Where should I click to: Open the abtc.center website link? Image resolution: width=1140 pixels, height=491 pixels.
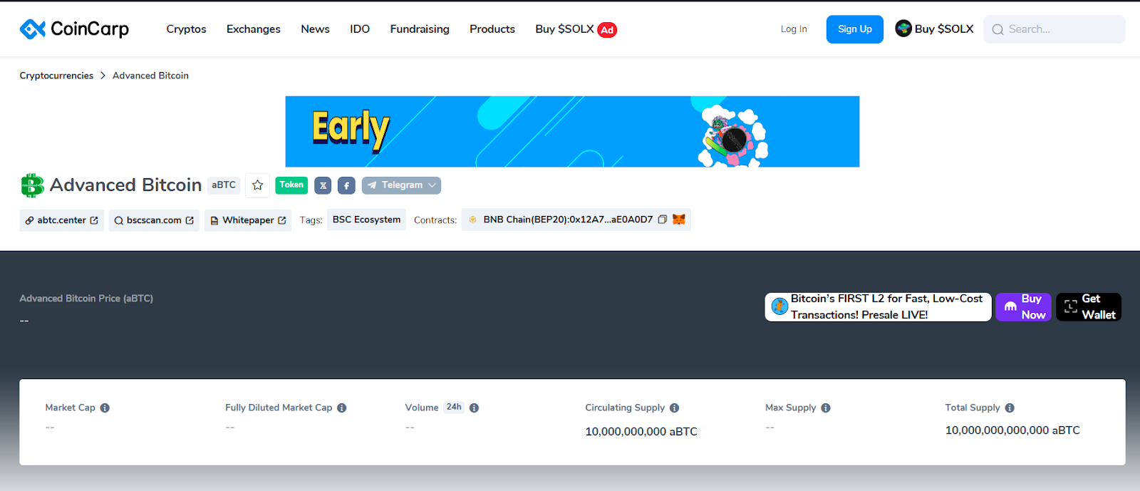click(x=62, y=220)
